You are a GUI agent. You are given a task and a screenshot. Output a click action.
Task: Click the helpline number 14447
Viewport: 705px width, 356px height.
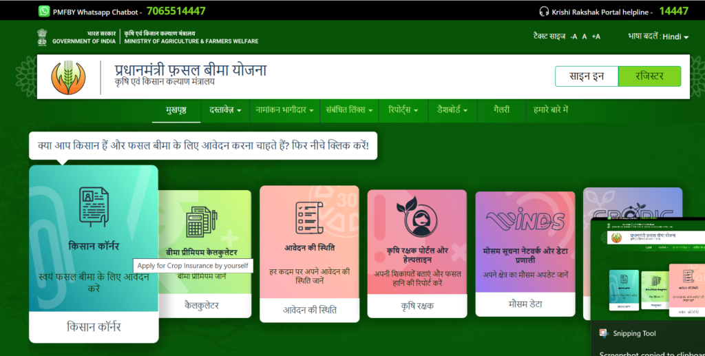coord(673,11)
